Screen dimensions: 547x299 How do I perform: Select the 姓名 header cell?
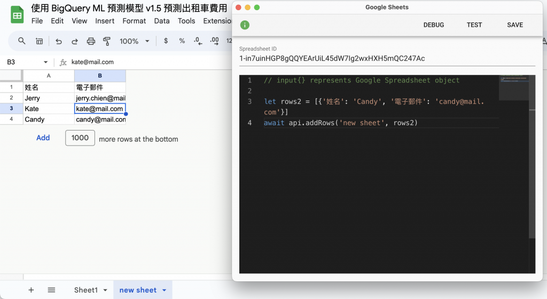pyautogui.click(x=49, y=87)
